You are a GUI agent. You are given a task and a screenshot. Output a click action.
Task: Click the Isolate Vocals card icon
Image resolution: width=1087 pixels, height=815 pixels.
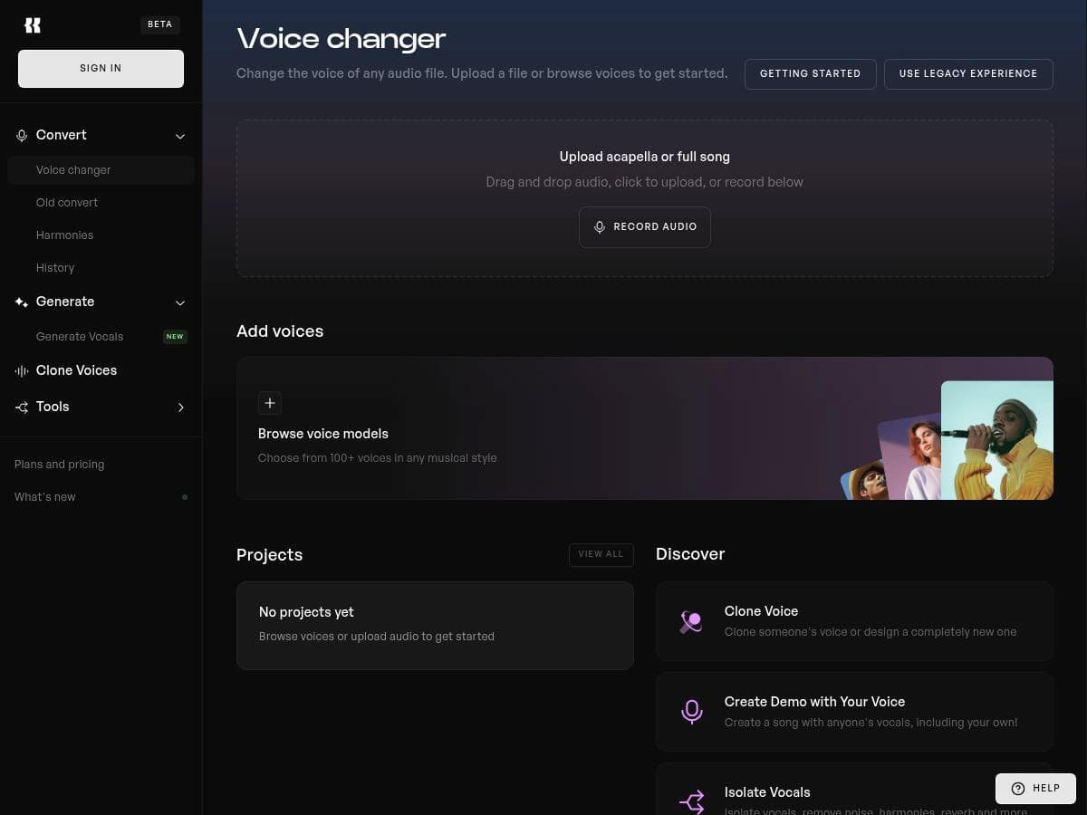point(691,801)
